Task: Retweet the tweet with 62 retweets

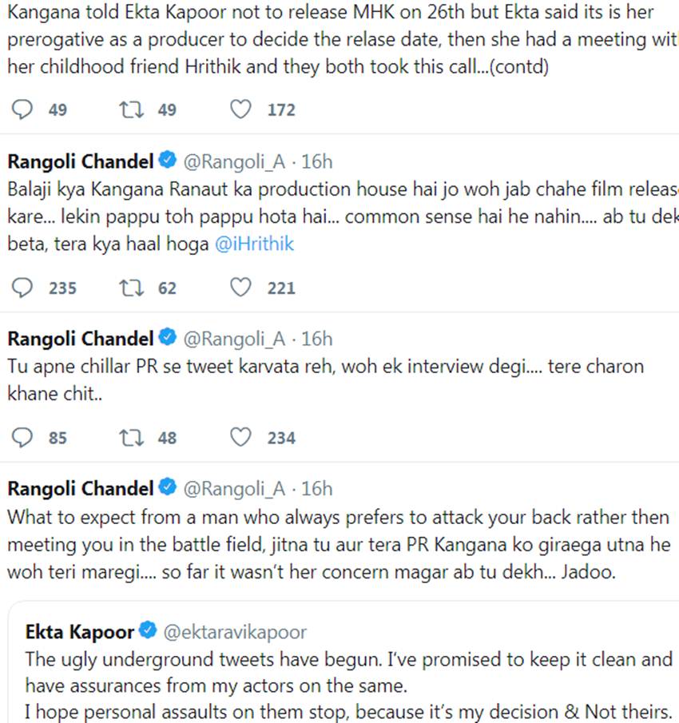Action: (131, 288)
